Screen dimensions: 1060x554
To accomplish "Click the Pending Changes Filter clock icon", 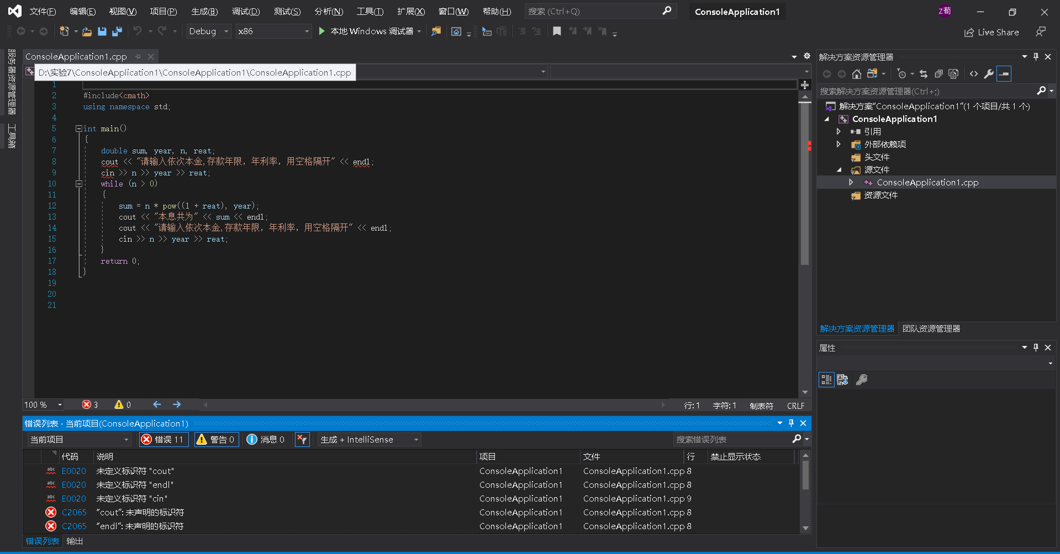I will pos(902,74).
